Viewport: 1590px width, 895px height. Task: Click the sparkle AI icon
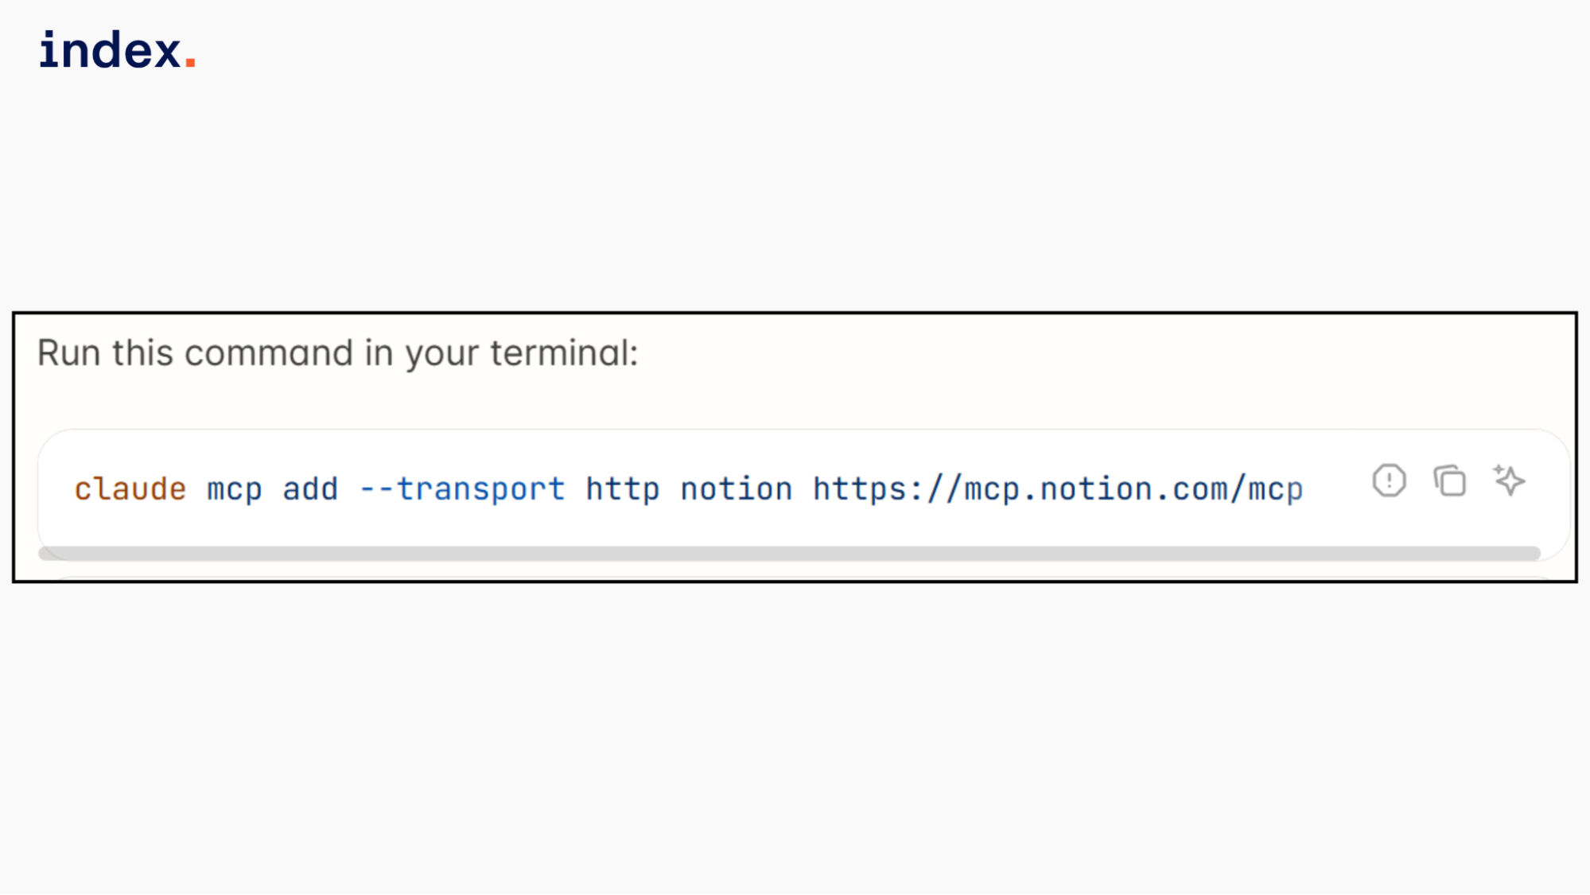[x=1509, y=481]
